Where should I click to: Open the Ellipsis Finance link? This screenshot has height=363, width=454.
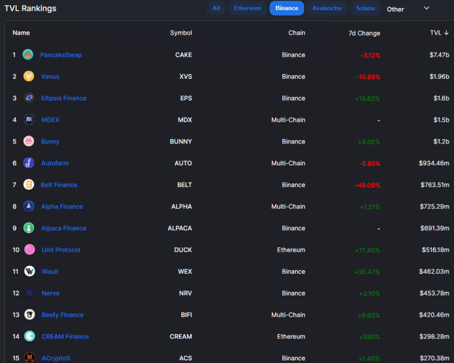tap(64, 98)
